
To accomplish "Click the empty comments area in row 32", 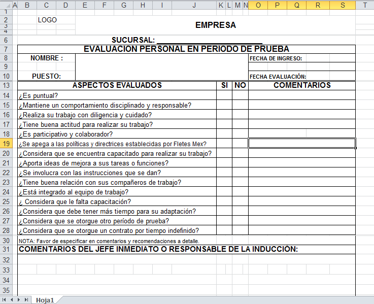I will [186, 260].
